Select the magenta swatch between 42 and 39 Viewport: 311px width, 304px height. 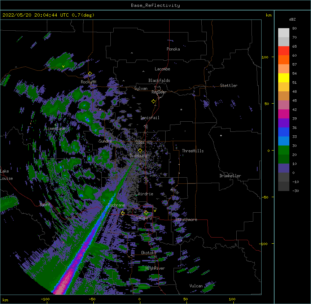[284, 114]
